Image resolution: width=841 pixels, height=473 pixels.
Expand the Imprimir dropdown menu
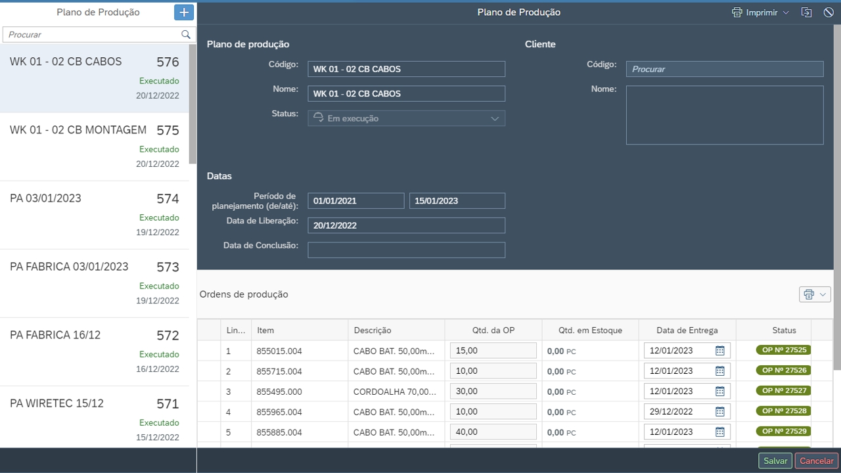click(786, 12)
